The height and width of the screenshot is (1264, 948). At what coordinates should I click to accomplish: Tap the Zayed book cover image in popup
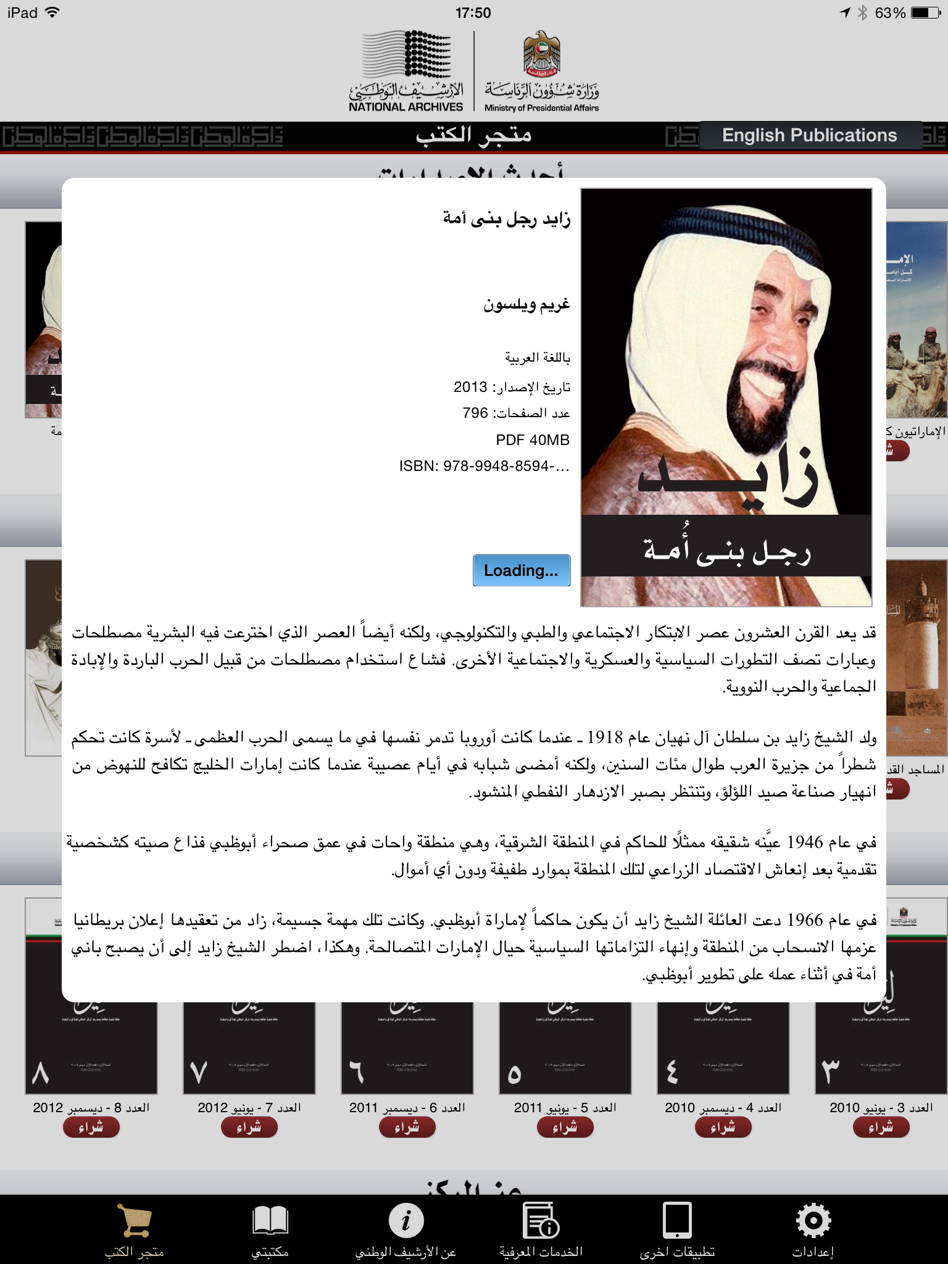pos(726,397)
